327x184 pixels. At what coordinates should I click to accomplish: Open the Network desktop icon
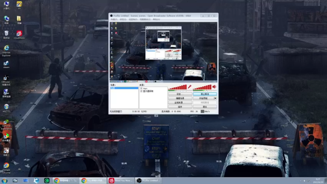tap(6, 20)
